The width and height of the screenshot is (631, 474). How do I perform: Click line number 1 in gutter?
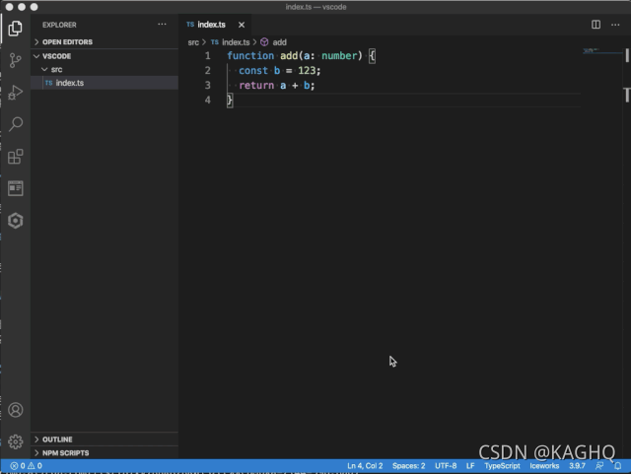pyautogui.click(x=208, y=55)
